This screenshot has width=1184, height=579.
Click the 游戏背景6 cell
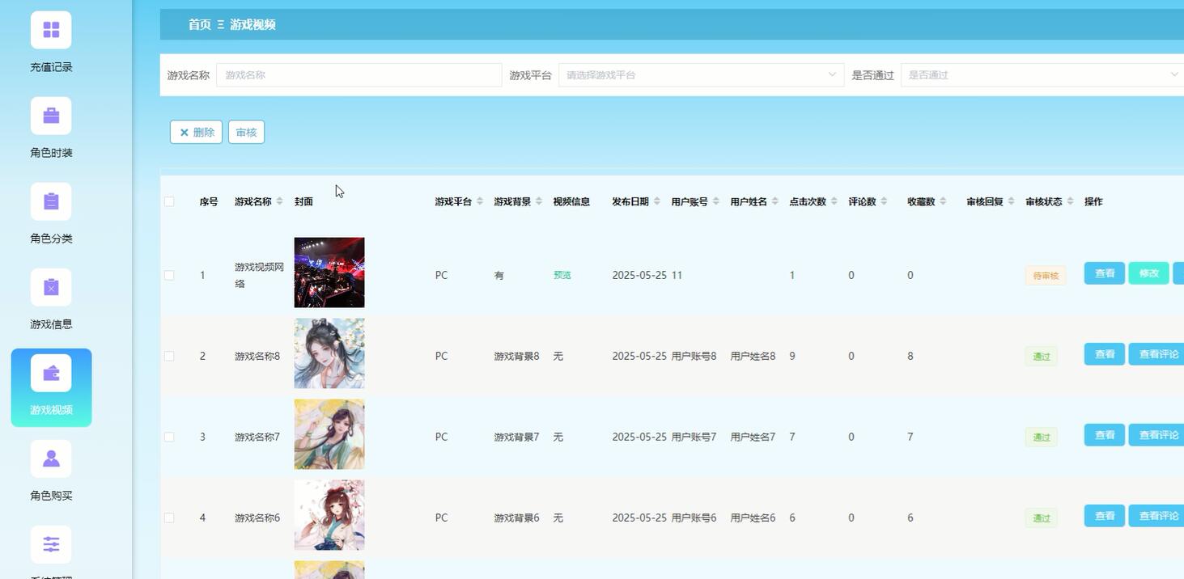click(516, 518)
